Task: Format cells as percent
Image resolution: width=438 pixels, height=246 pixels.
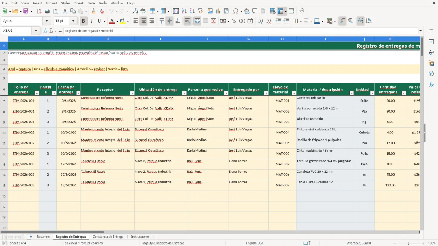Action: coord(234,21)
